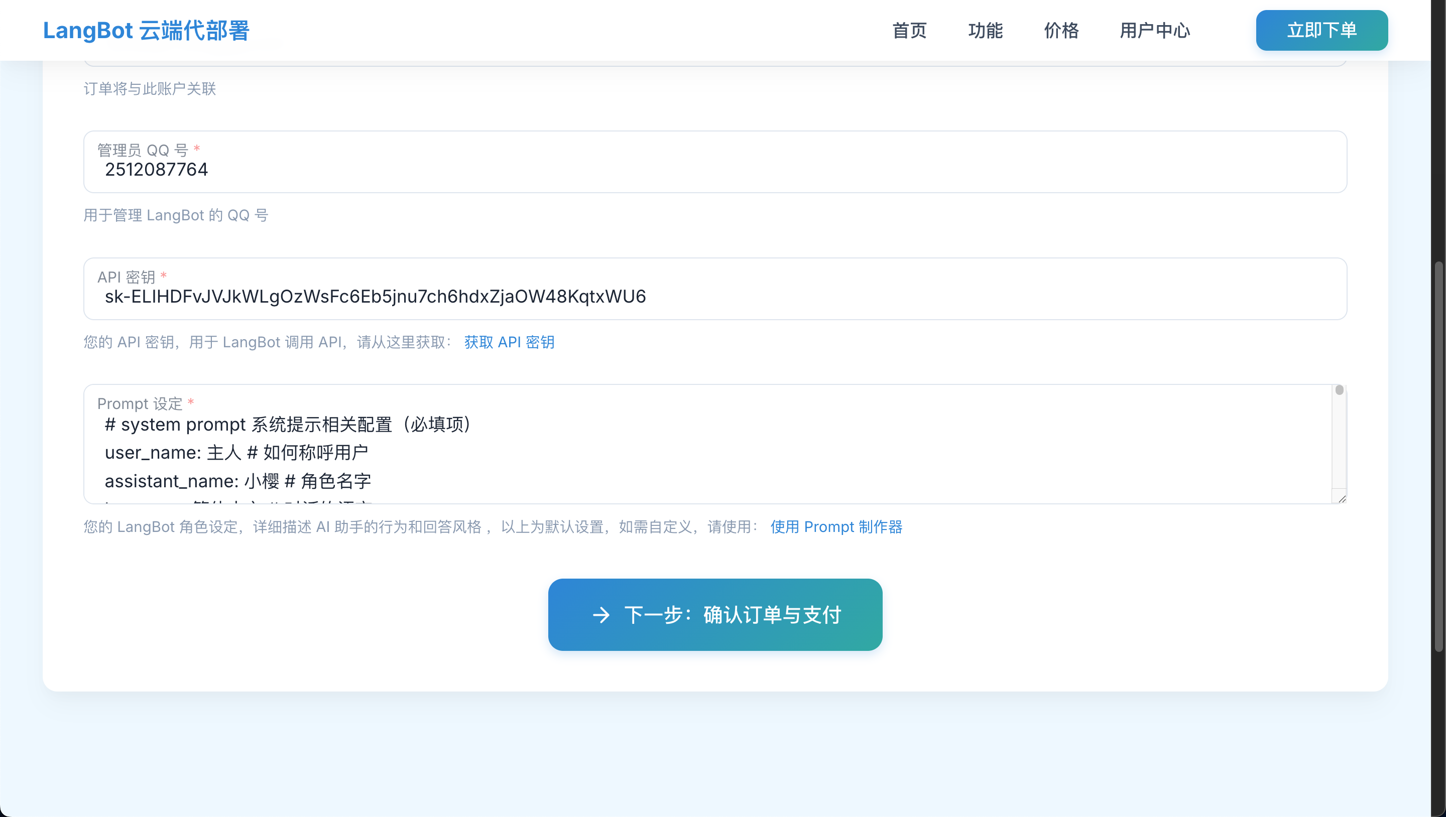
Task: Click the arrow icon in the 下一步 button
Action: click(x=601, y=615)
